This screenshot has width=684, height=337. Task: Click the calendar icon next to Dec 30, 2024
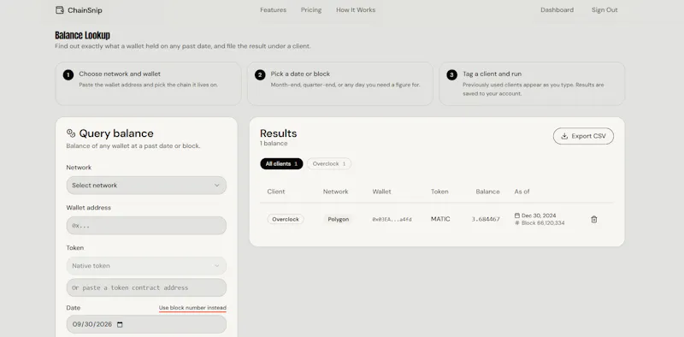click(x=517, y=216)
